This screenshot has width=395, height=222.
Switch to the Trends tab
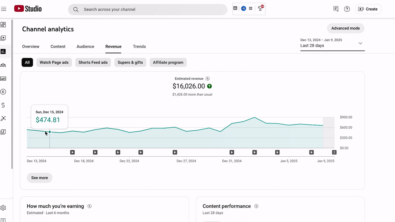139,46
